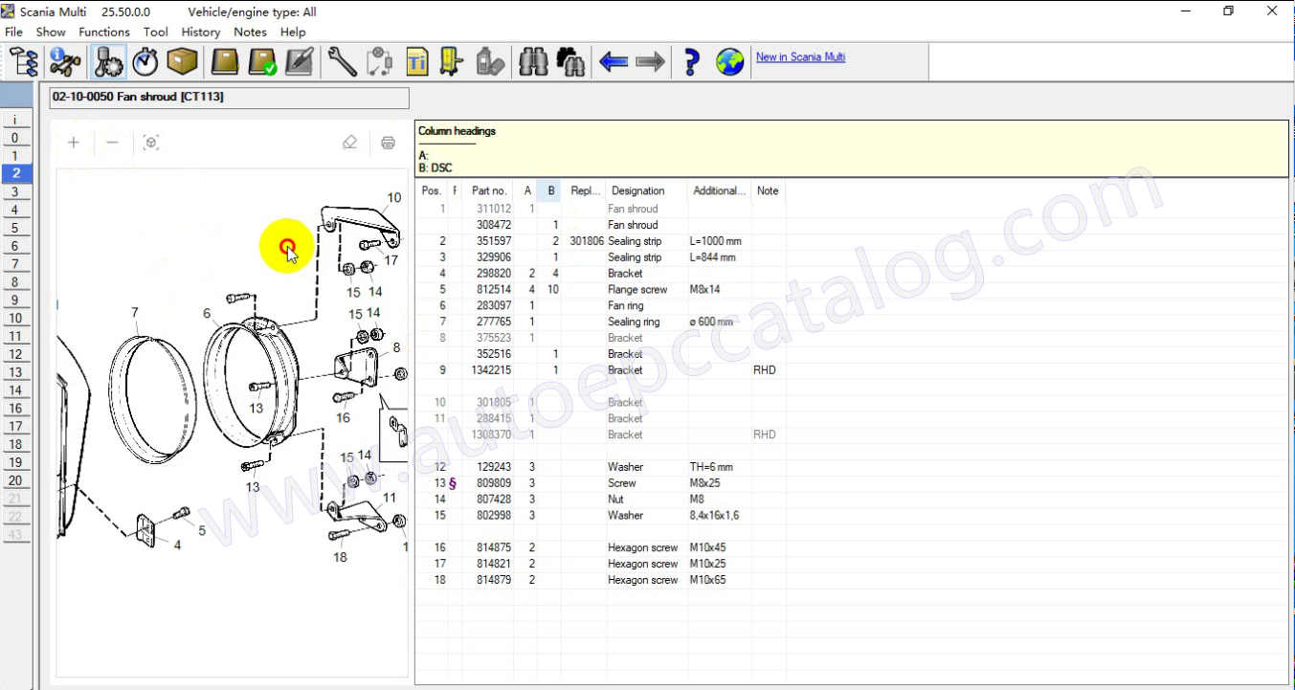The height and width of the screenshot is (690, 1295).
Task: Go back with the blue left arrow
Action: coord(614,62)
